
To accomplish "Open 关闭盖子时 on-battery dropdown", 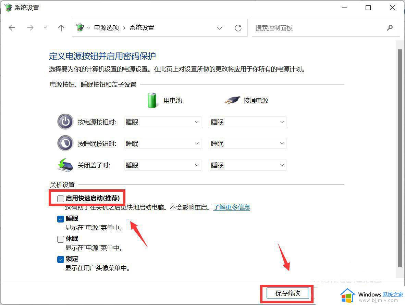I will coord(163,165).
